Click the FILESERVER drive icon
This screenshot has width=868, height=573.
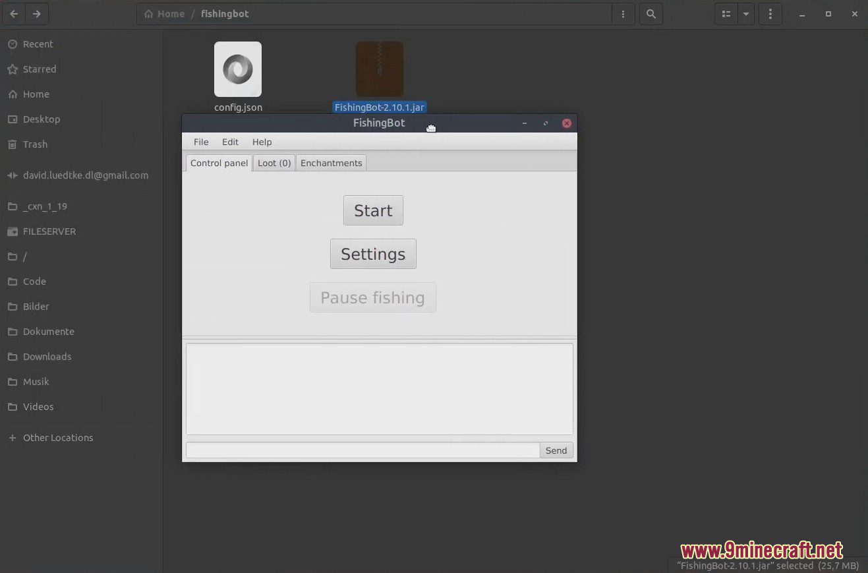12,231
